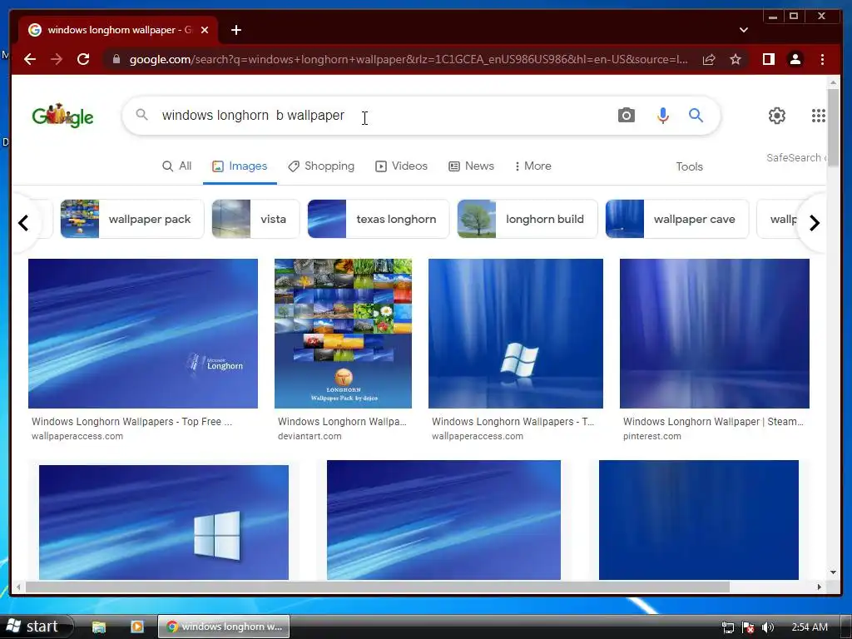Filter by wallpaper pack chip
Image resolution: width=852 pixels, height=639 pixels.
pyautogui.click(x=132, y=219)
